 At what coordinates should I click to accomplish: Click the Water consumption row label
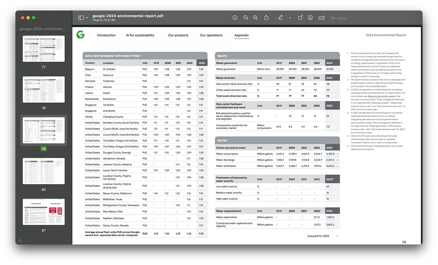point(227,154)
